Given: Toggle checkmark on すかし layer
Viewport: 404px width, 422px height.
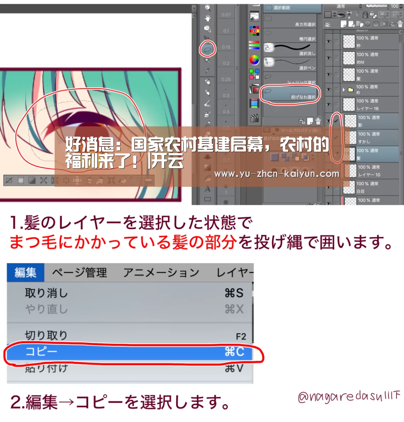Looking at the screenshot, I should coord(336,137).
